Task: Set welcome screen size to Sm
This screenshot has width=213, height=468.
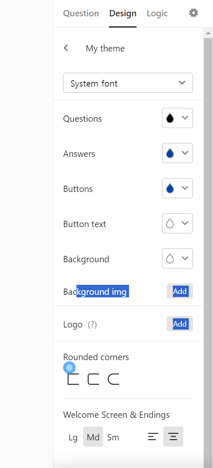Action: 113,437
